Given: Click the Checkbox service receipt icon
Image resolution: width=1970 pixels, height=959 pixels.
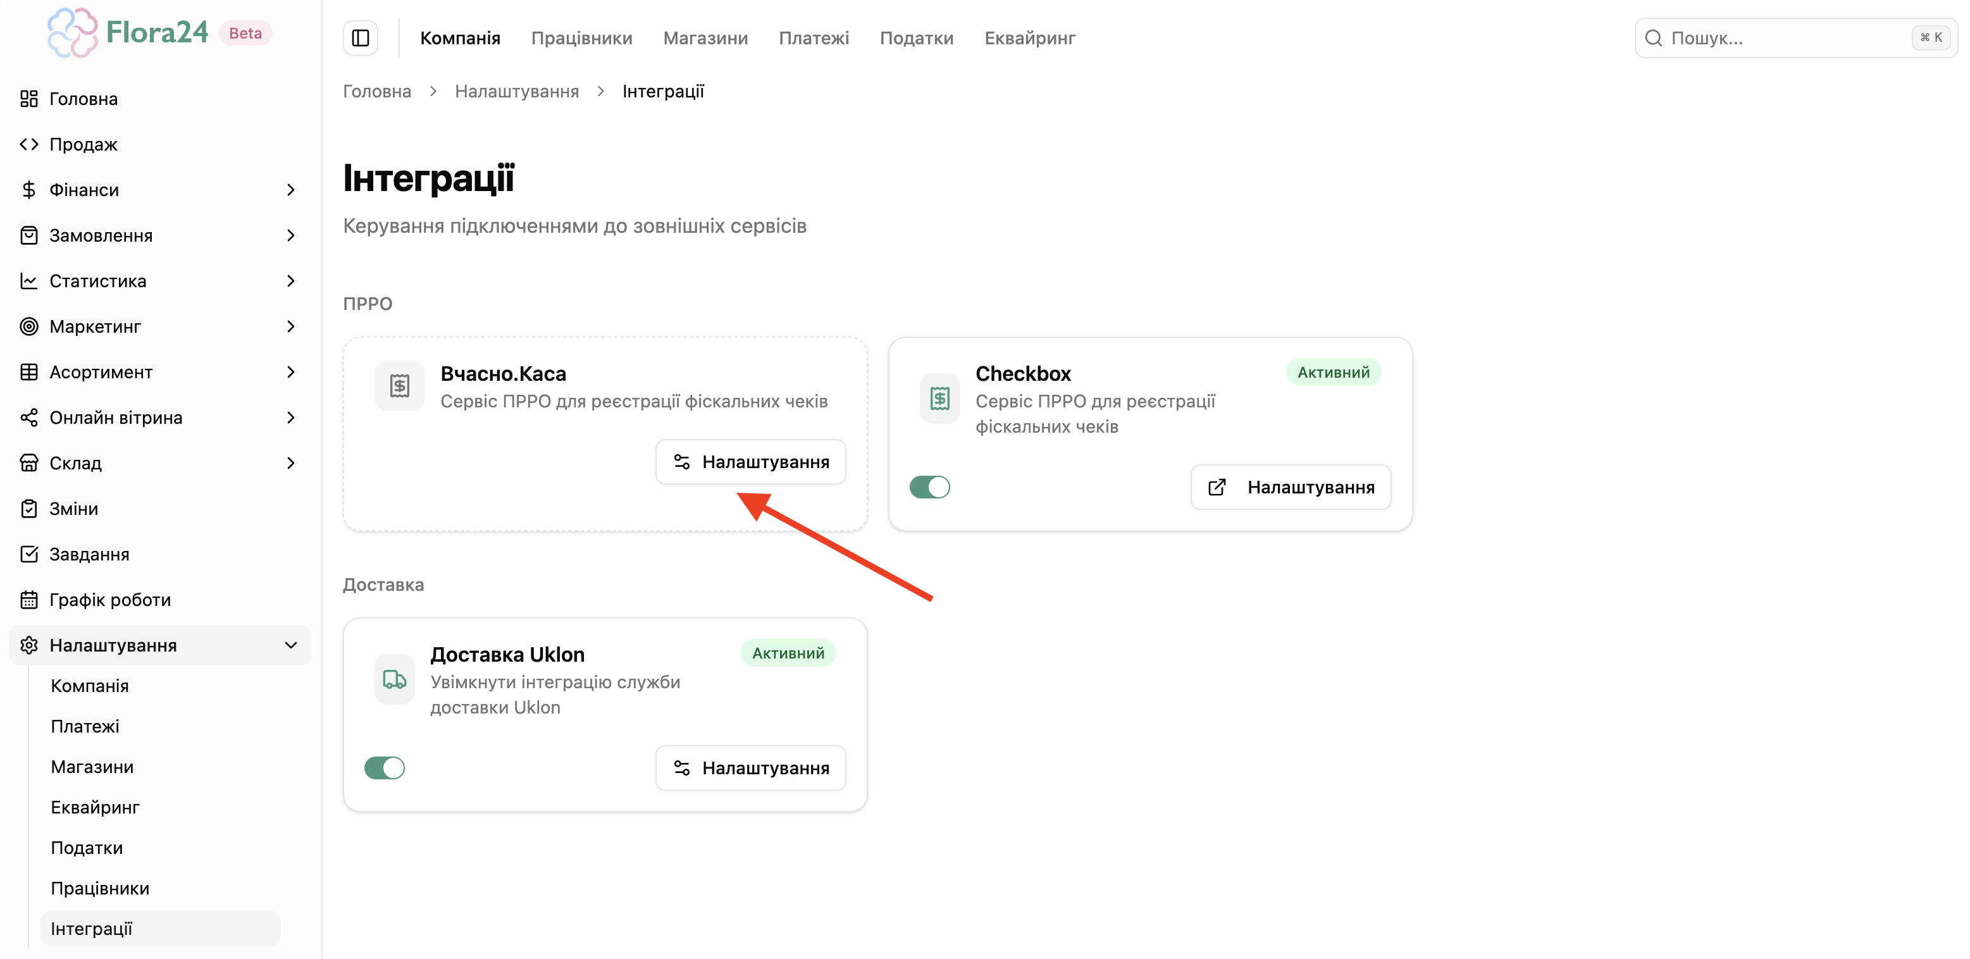Looking at the screenshot, I should click(939, 399).
